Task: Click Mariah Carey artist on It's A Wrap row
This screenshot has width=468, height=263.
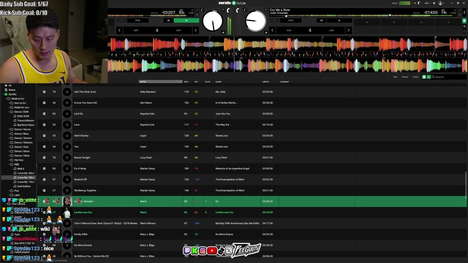Action: pyautogui.click(x=147, y=168)
